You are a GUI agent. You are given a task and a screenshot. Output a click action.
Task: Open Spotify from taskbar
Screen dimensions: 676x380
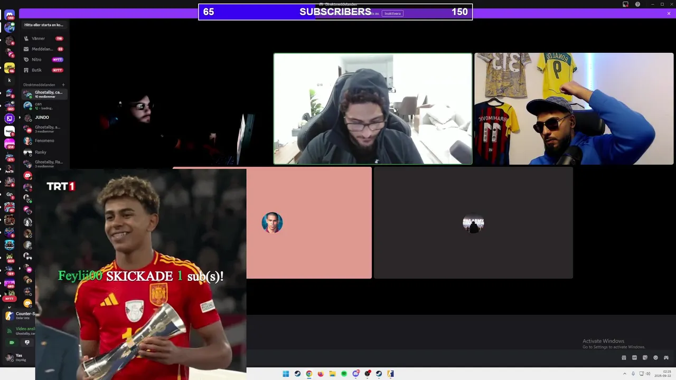click(344, 374)
